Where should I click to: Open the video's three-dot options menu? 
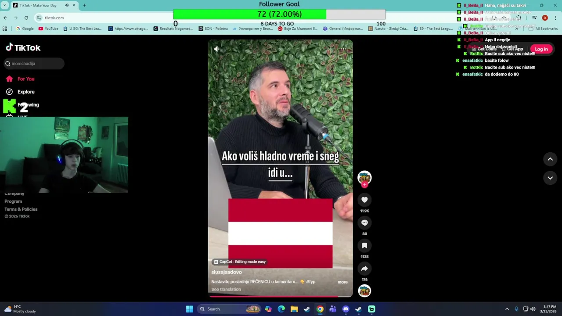tap(344, 49)
